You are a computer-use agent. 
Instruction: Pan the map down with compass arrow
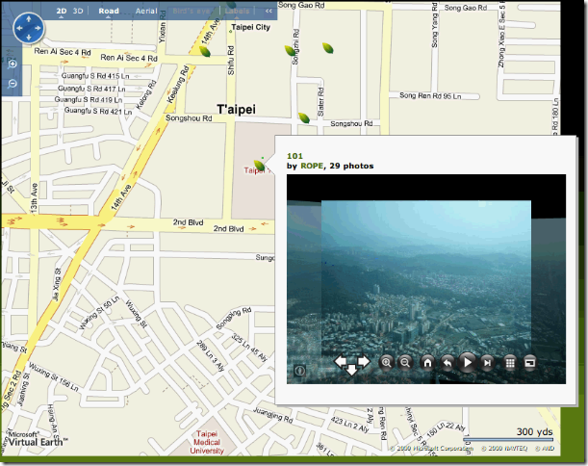pos(29,38)
